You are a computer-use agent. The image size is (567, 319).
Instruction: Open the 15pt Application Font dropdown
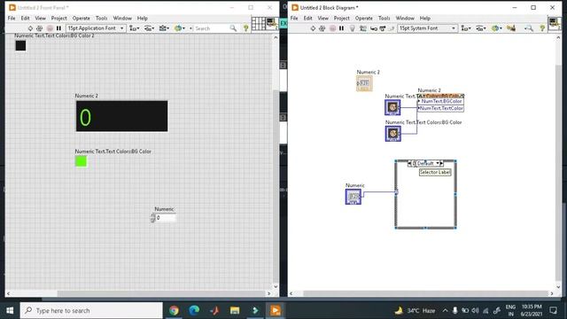pyautogui.click(x=96, y=28)
